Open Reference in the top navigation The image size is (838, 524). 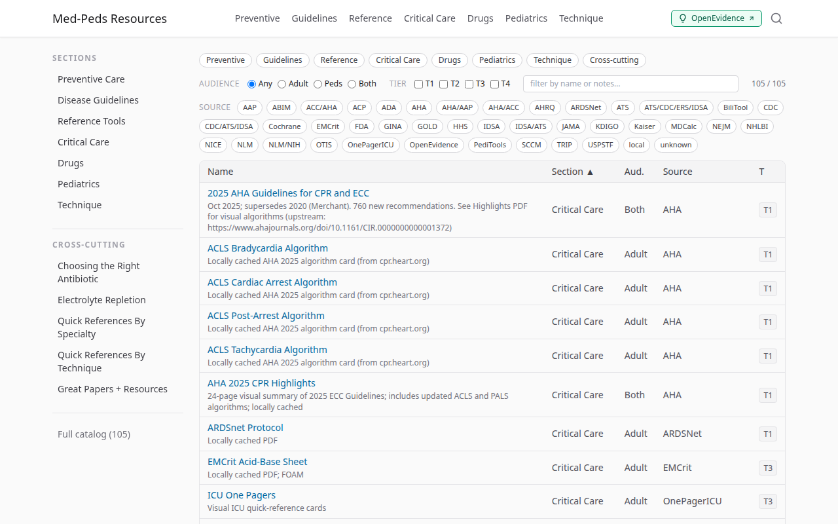371,18
